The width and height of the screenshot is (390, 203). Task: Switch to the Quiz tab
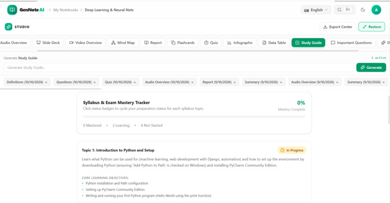click(x=211, y=43)
